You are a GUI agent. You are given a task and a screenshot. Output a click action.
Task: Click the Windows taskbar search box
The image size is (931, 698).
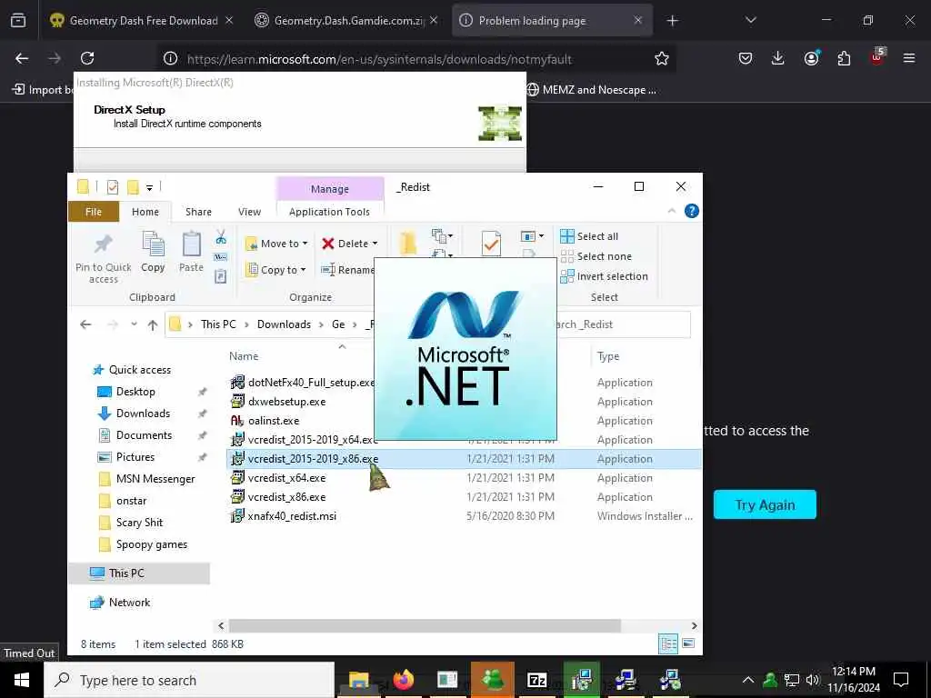(189, 680)
